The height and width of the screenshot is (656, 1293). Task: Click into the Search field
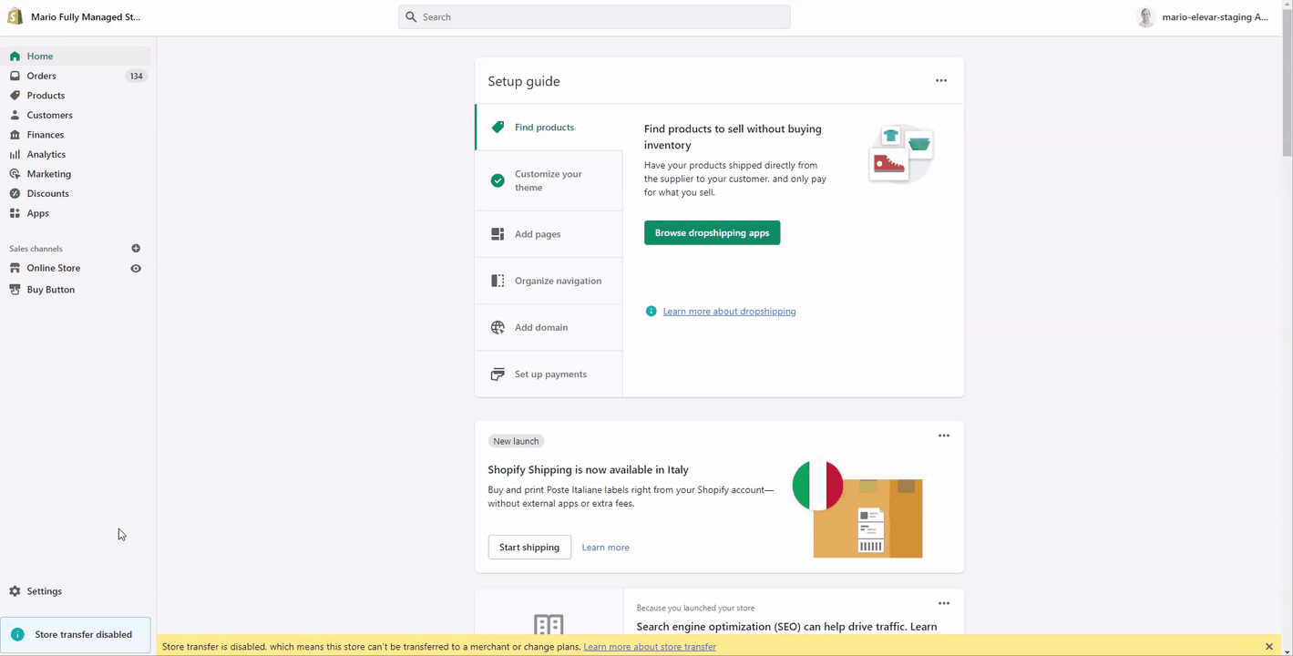click(x=594, y=17)
